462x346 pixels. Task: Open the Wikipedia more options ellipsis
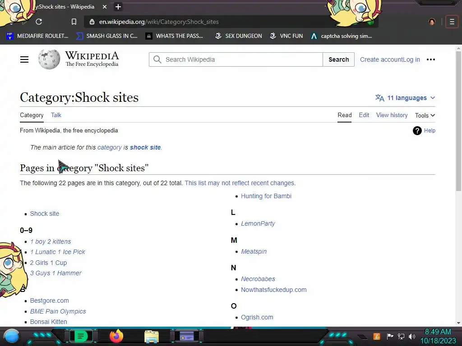point(431,59)
